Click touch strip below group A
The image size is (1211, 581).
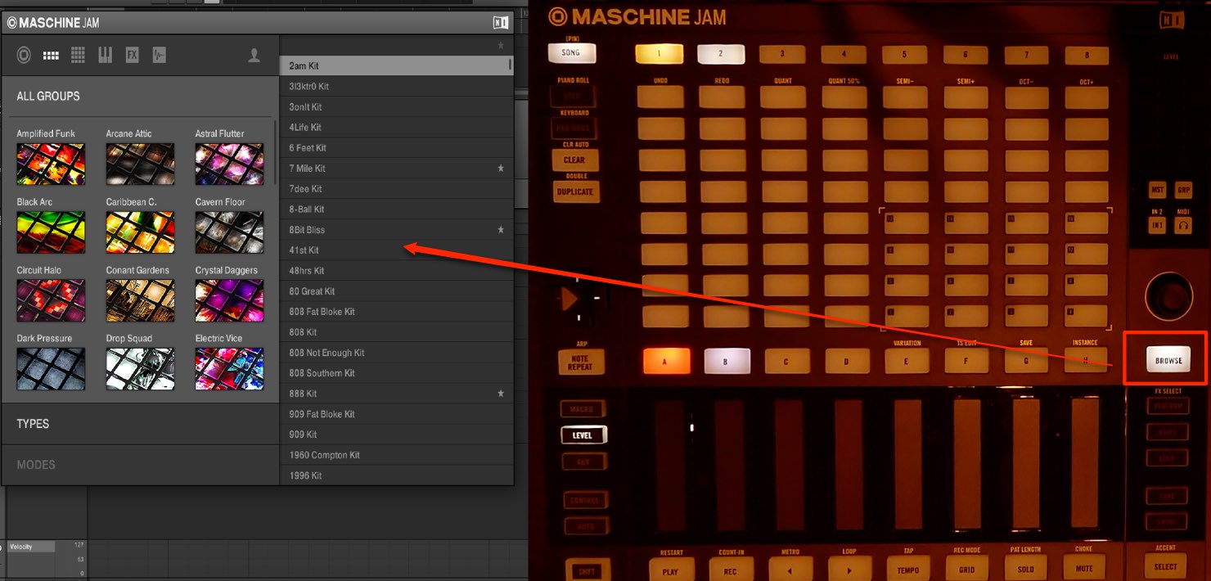[669, 465]
